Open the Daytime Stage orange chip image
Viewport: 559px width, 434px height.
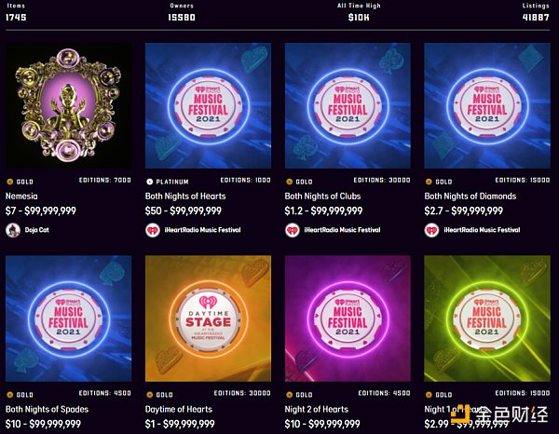point(208,319)
